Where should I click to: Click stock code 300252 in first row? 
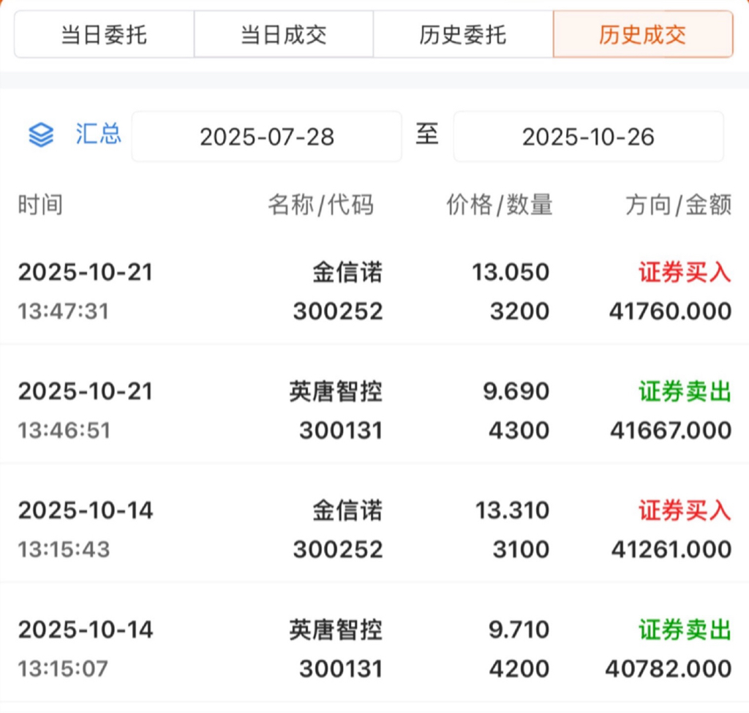coord(338,312)
